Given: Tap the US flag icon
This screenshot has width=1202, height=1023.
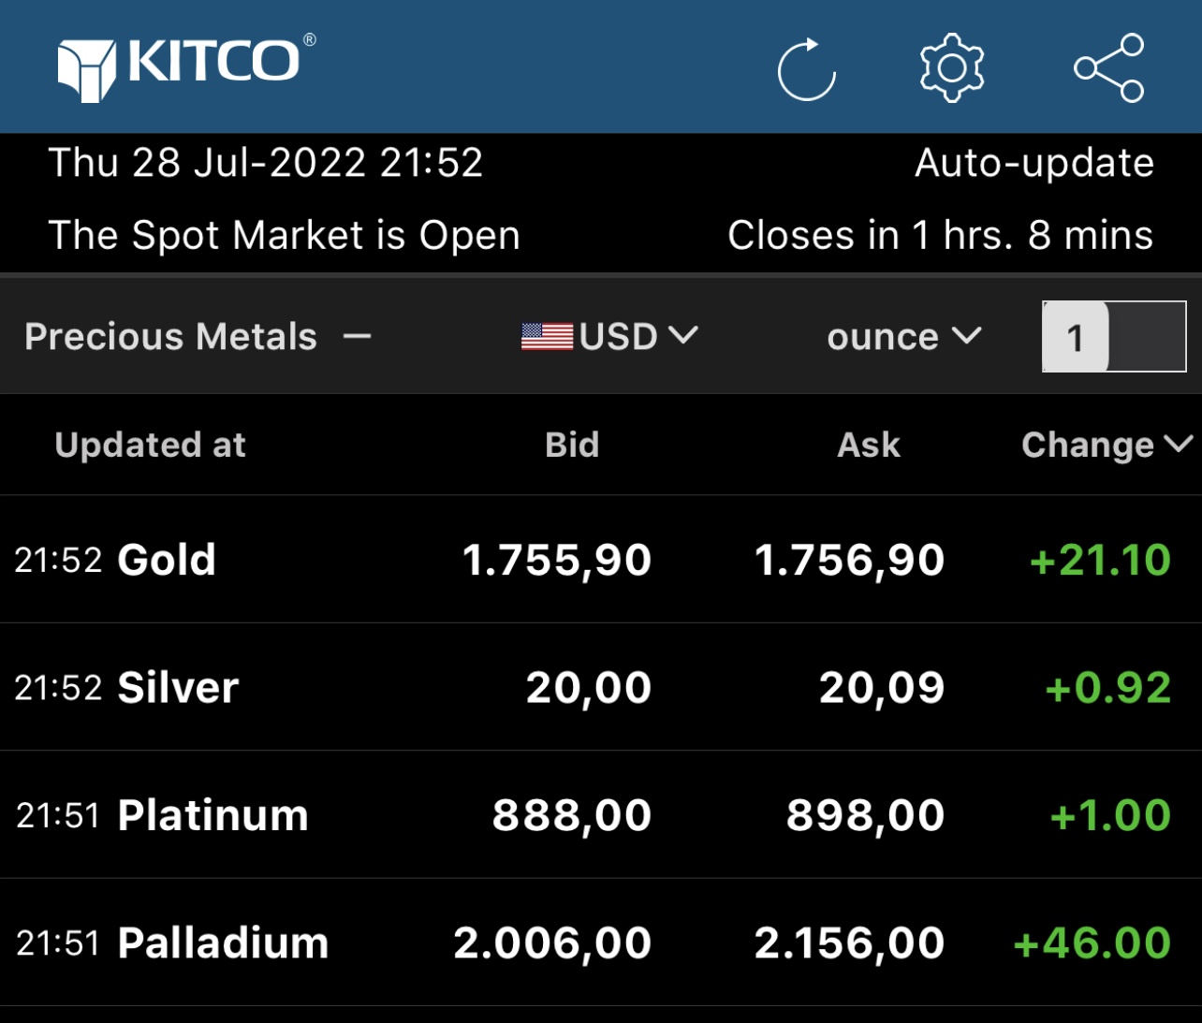Looking at the screenshot, I should [547, 336].
